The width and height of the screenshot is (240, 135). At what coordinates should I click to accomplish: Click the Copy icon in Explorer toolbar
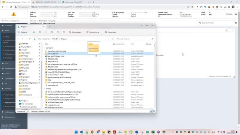(x=40, y=32)
